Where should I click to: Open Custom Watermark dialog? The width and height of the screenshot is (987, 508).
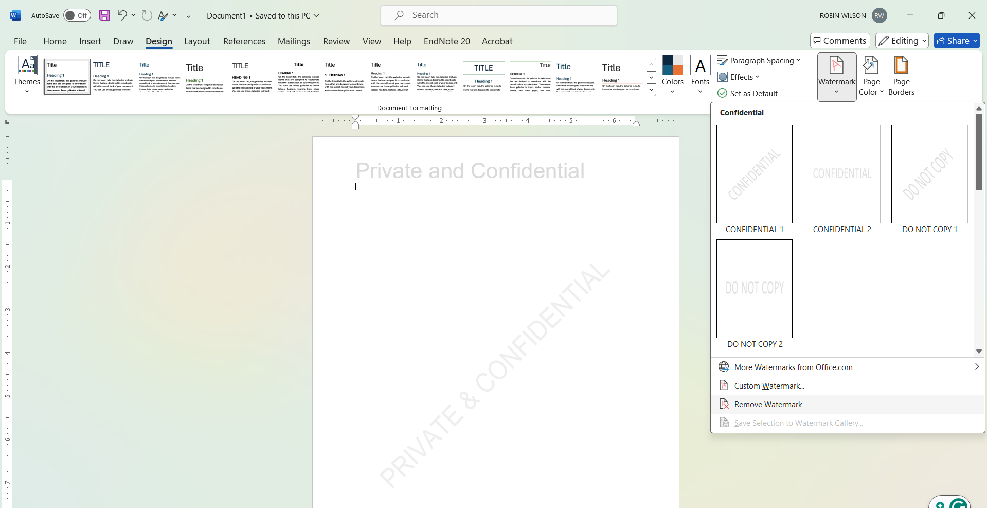768,385
